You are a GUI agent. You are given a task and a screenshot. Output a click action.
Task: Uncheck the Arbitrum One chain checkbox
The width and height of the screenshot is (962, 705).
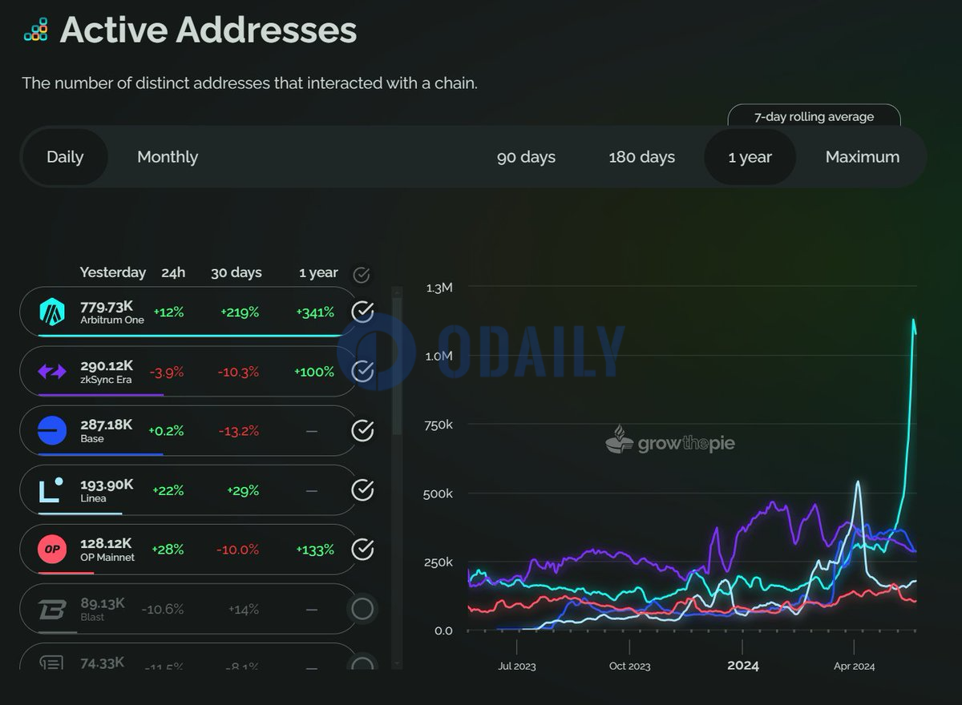point(362,312)
